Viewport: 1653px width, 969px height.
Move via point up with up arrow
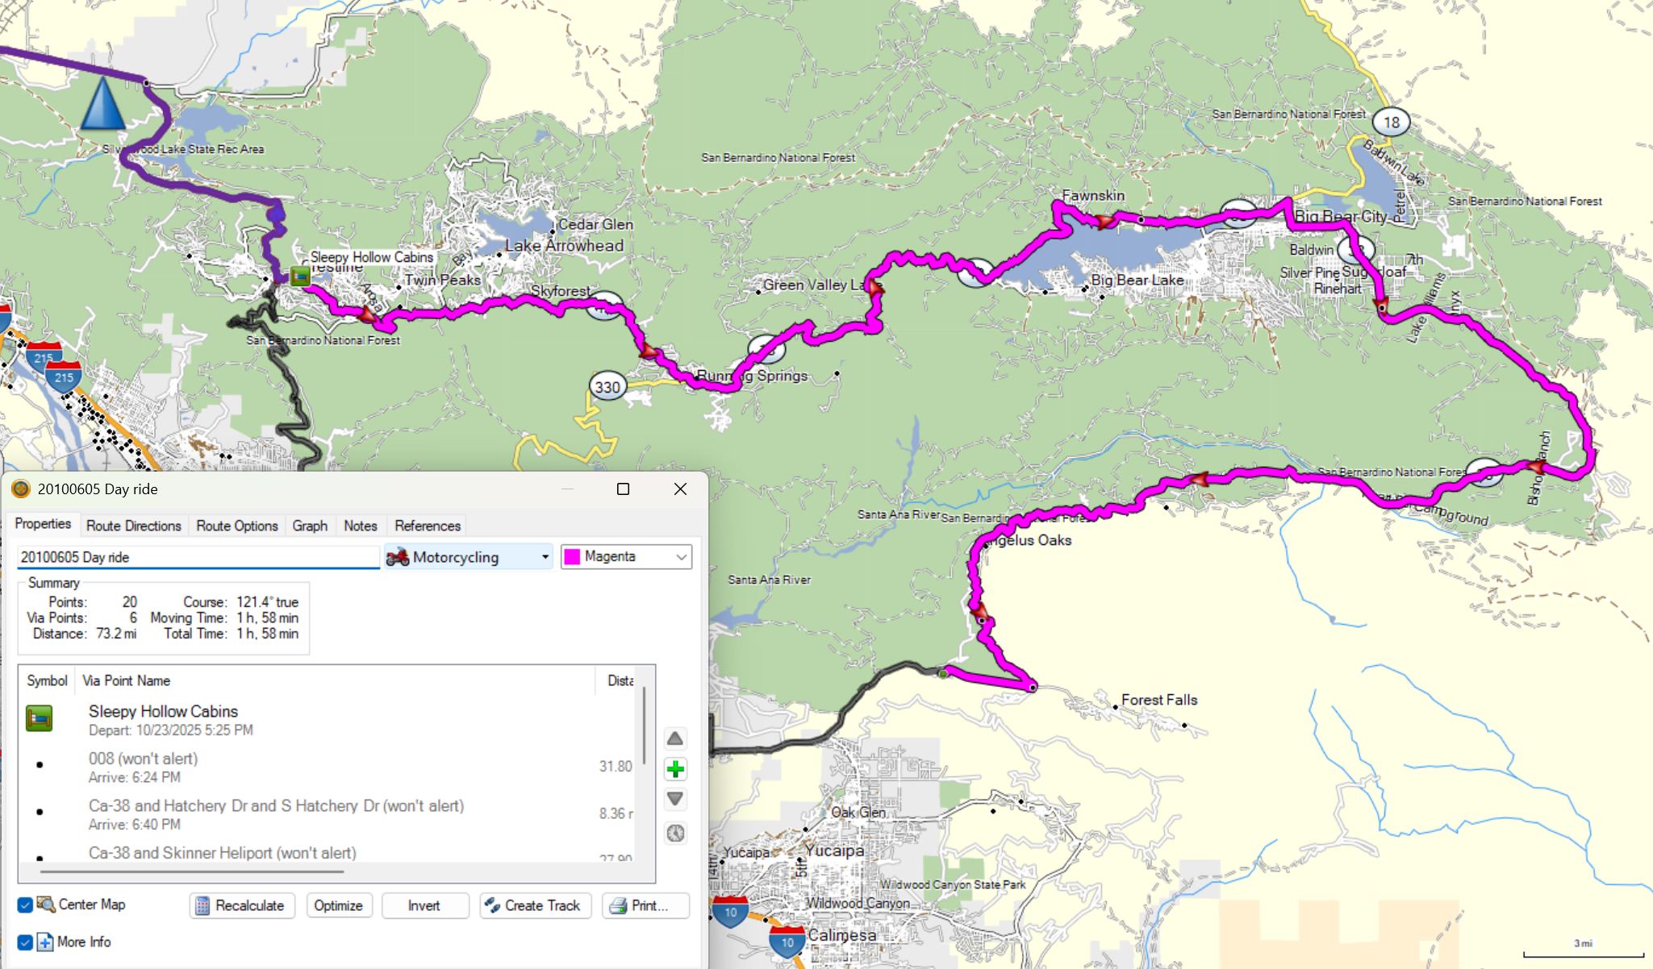tap(675, 738)
